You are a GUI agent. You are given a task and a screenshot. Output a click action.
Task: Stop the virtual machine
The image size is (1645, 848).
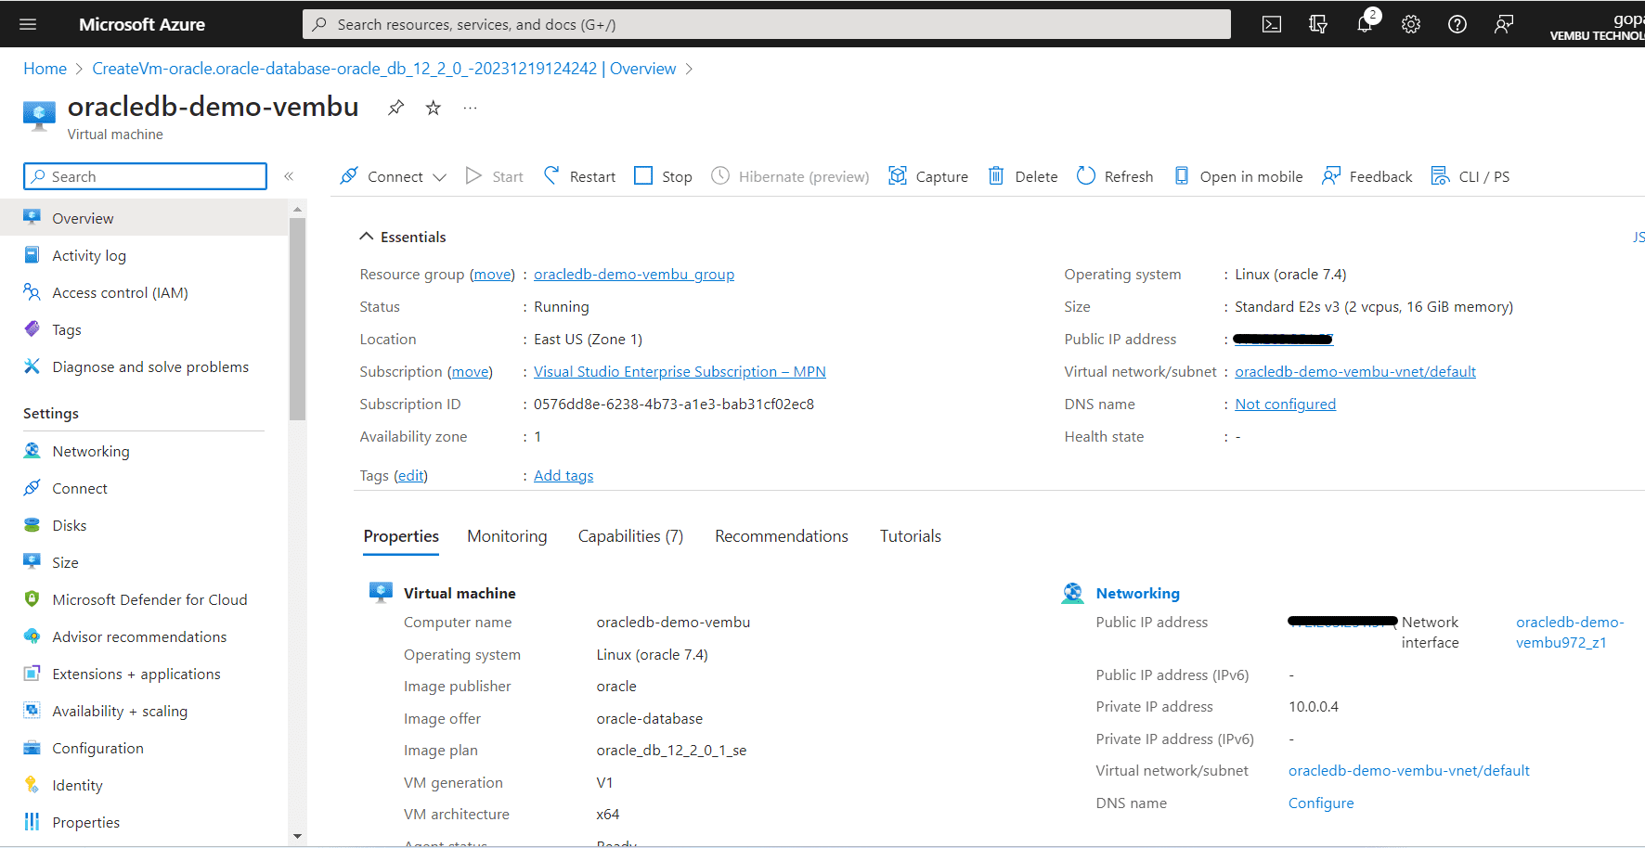[x=663, y=176]
